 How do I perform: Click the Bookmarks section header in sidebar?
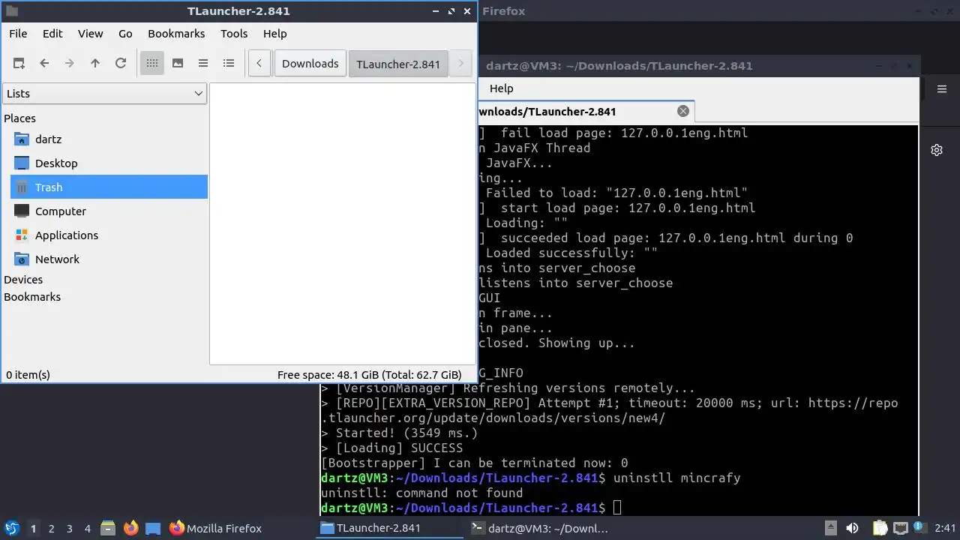pos(32,297)
